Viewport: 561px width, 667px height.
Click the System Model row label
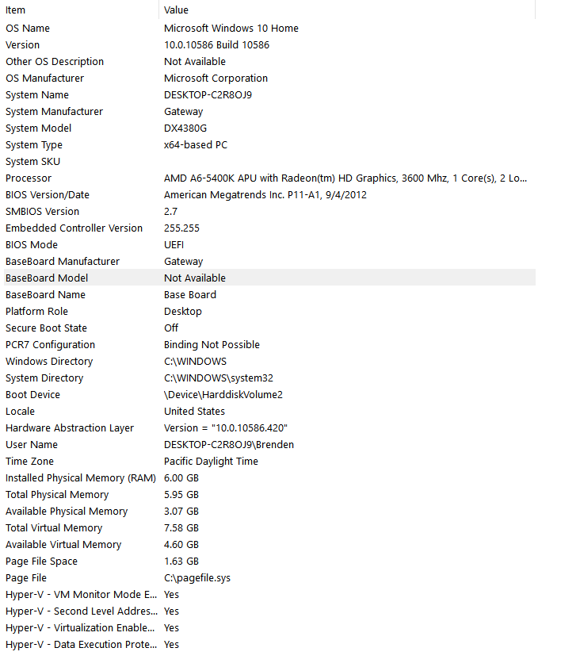(x=38, y=128)
